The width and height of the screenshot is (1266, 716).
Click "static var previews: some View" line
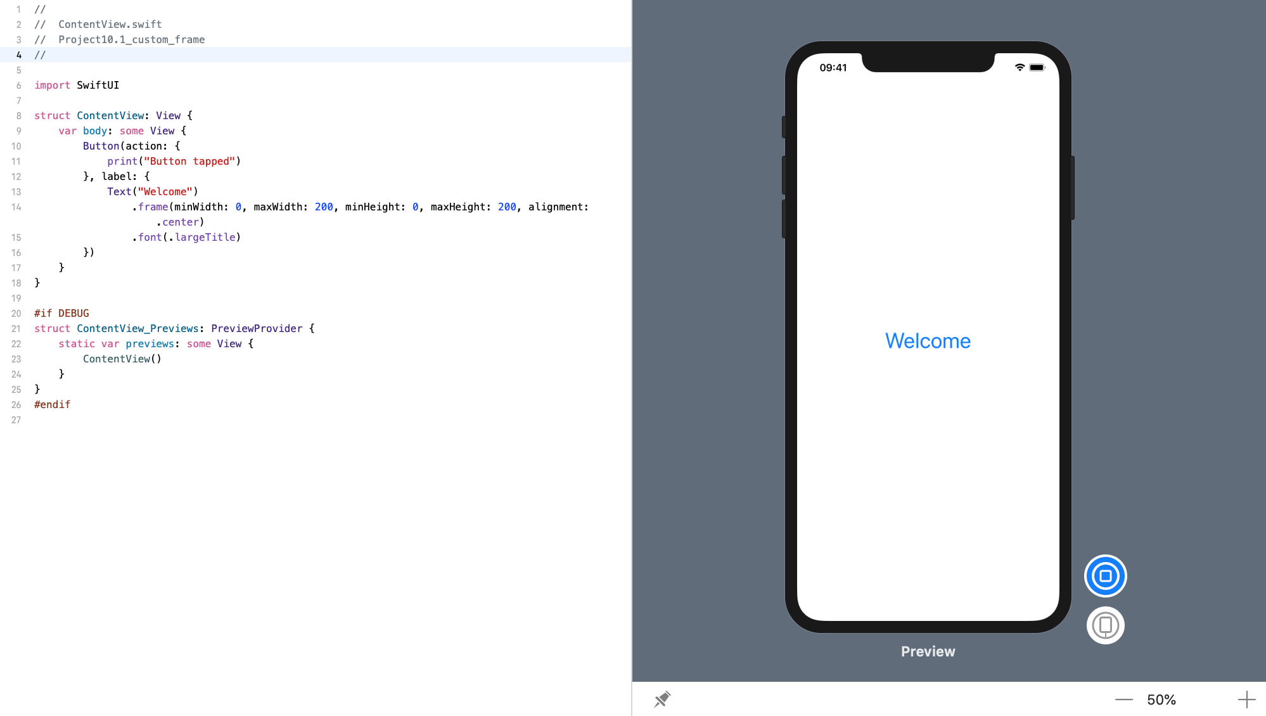156,343
